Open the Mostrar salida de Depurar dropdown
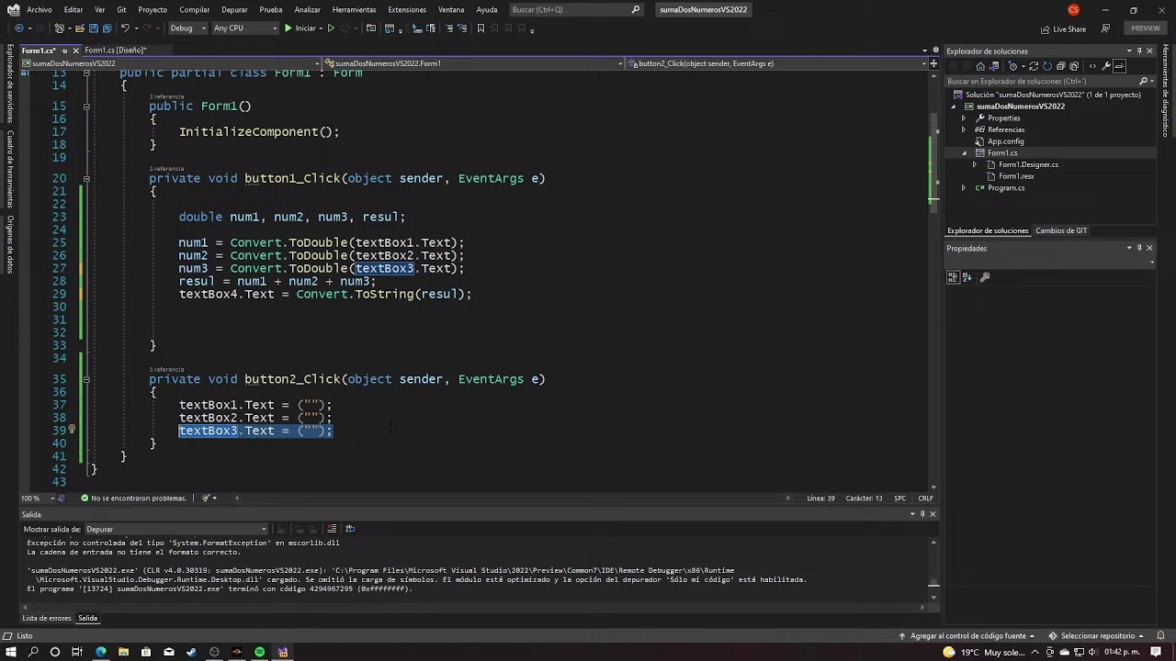 coord(176,529)
